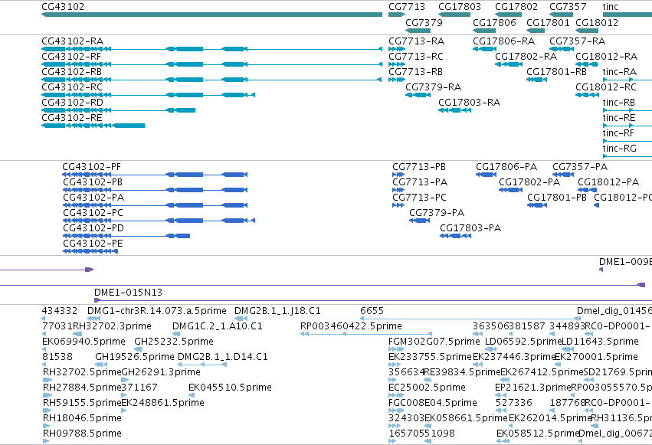Screen dimensions: 652x445
Task: Click protein CG43102-PF
Action: click(x=155, y=175)
